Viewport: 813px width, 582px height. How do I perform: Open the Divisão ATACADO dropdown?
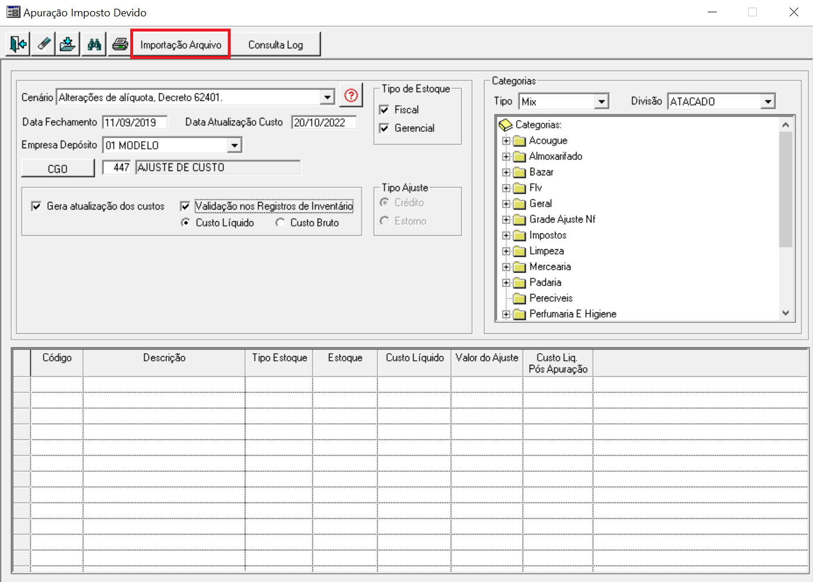click(768, 102)
